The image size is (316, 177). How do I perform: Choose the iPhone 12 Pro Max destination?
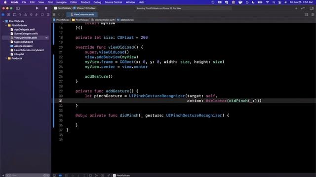(84, 8)
